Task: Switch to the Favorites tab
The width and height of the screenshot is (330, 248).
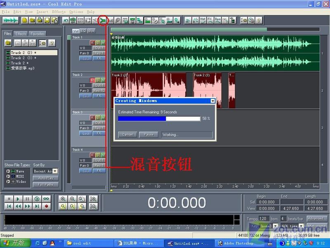Action: click(38, 34)
